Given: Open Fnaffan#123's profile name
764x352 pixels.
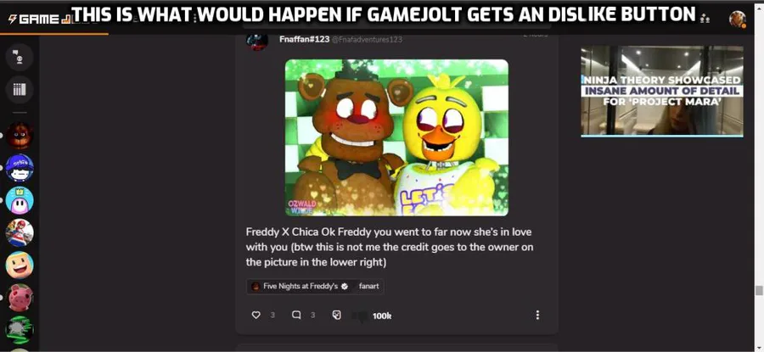Looking at the screenshot, I should (305, 39).
